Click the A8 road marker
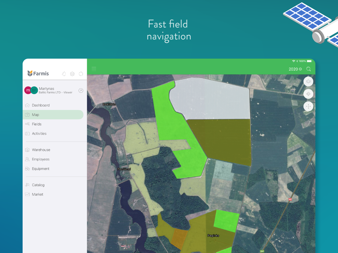Viewport: 338px width, 253px height. 290,199
